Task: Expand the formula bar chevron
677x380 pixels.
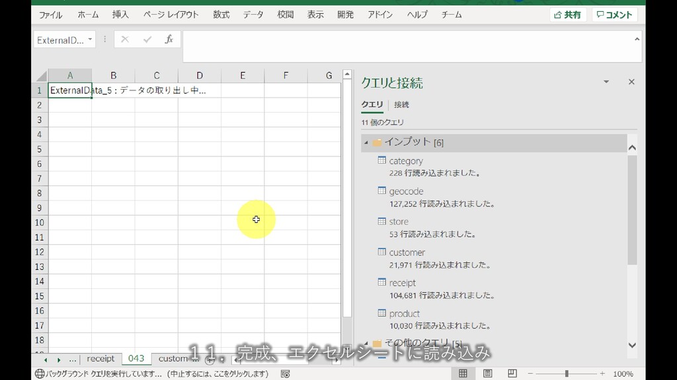Action: click(637, 39)
